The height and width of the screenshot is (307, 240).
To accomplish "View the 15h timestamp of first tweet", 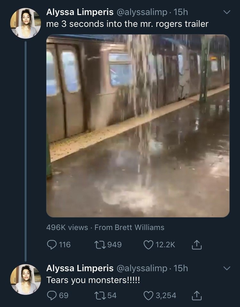I will [181, 12].
